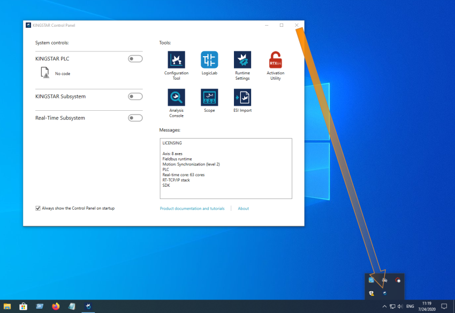Click the blue square tray overflow icon
The height and width of the screenshot is (313, 455).
371,280
